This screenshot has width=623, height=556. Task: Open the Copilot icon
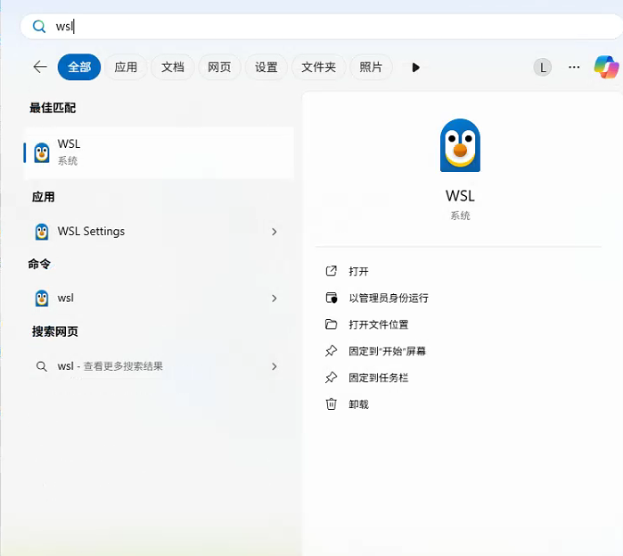606,67
